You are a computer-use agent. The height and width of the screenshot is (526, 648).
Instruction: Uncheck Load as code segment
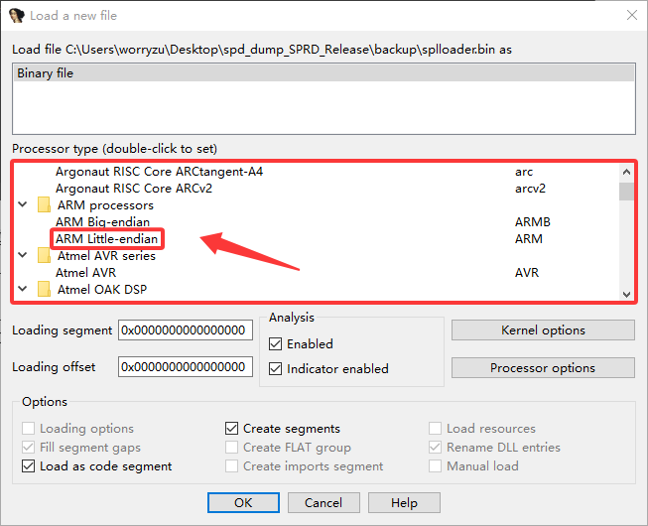[x=28, y=466]
